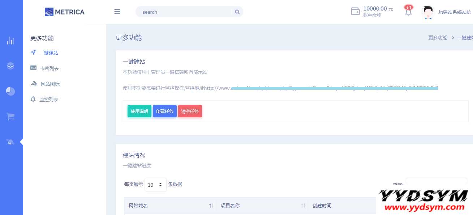Screen dimensions: 473x215
Task: Open the shopping cart icon in sidebar
Action: pyautogui.click(x=10, y=117)
